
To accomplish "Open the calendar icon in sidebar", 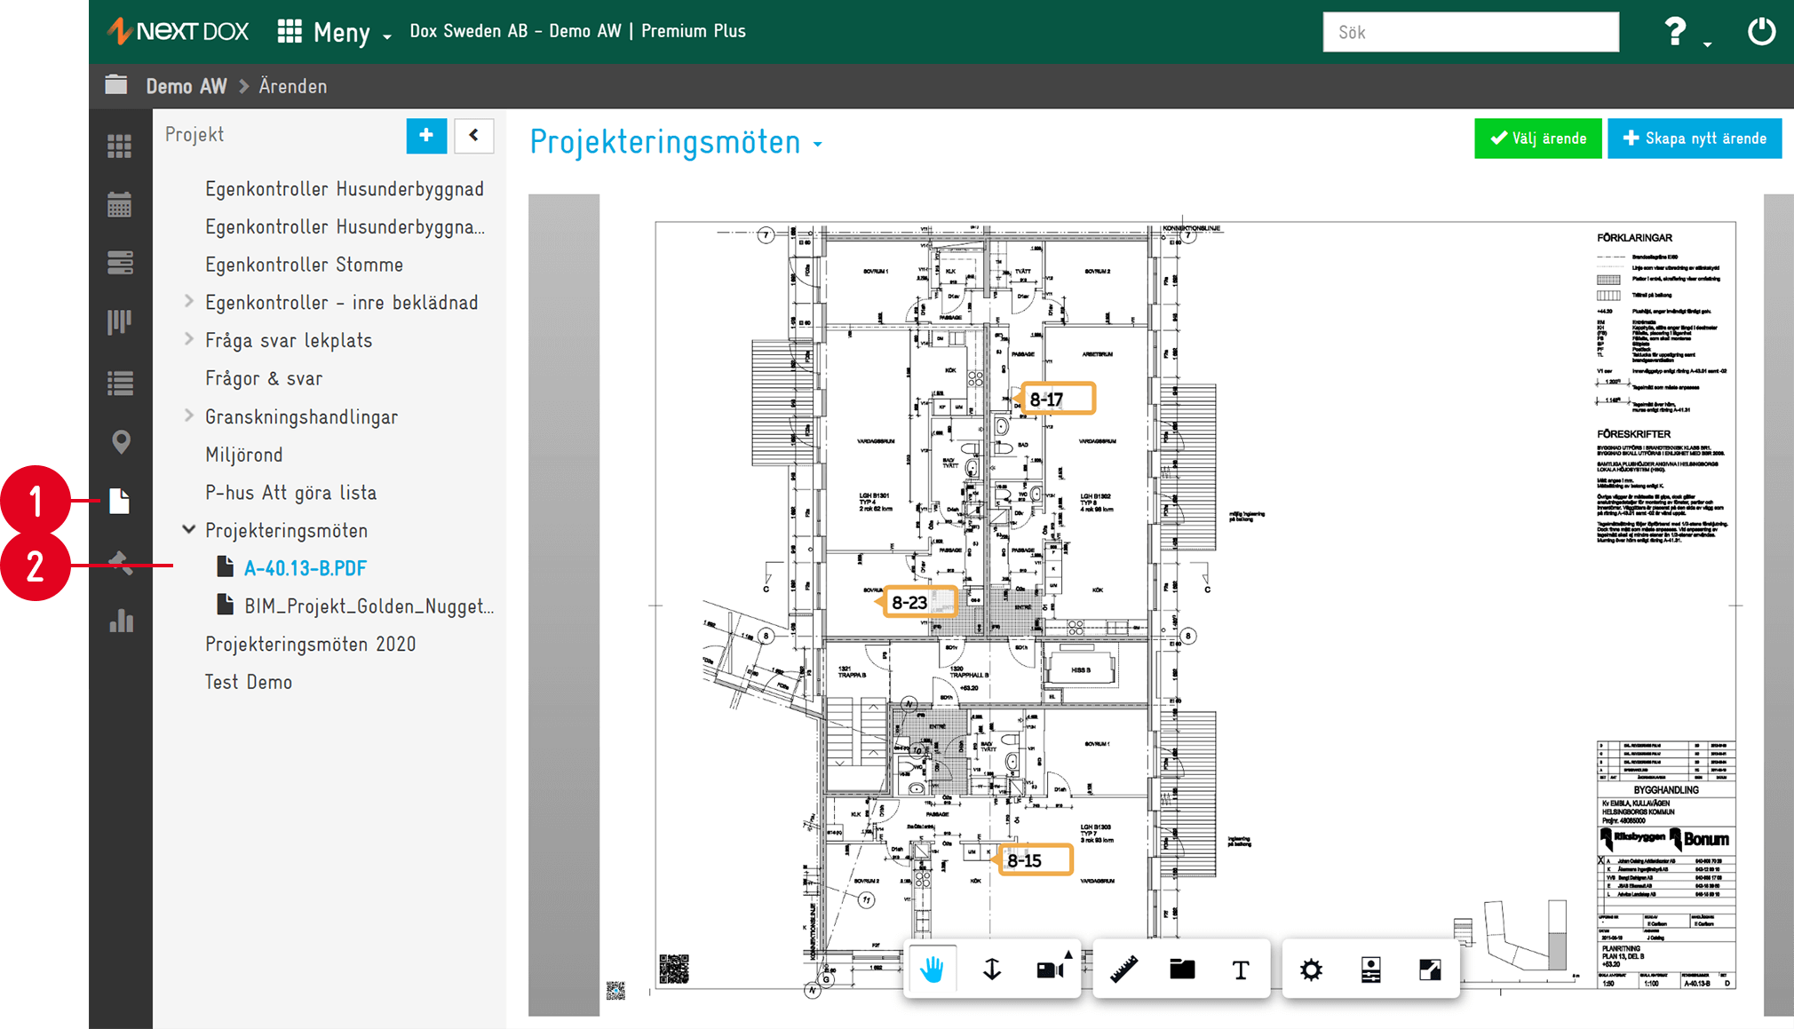I will tap(120, 205).
